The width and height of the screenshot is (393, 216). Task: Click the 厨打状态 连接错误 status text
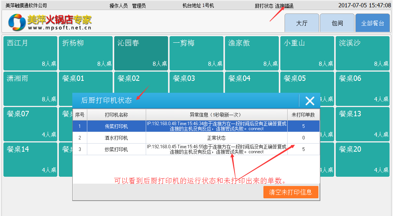274,6
